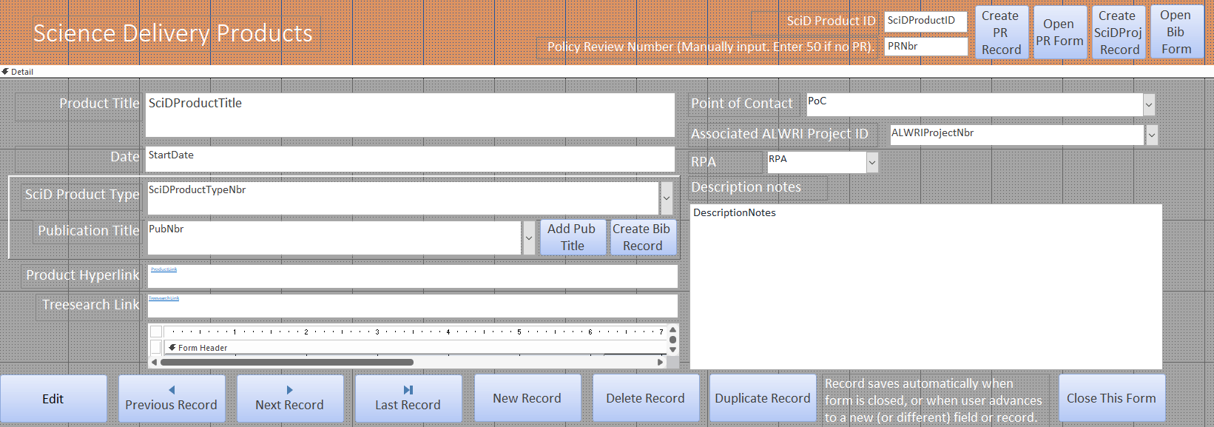The height and width of the screenshot is (427, 1214).
Task: Select the RPA label
Action: coord(725,162)
